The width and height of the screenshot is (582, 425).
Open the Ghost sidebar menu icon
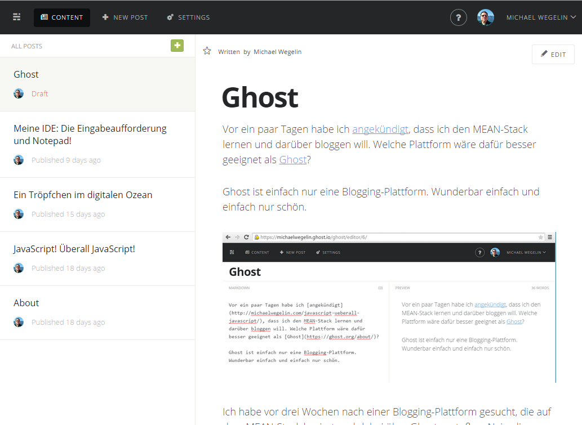coord(17,17)
